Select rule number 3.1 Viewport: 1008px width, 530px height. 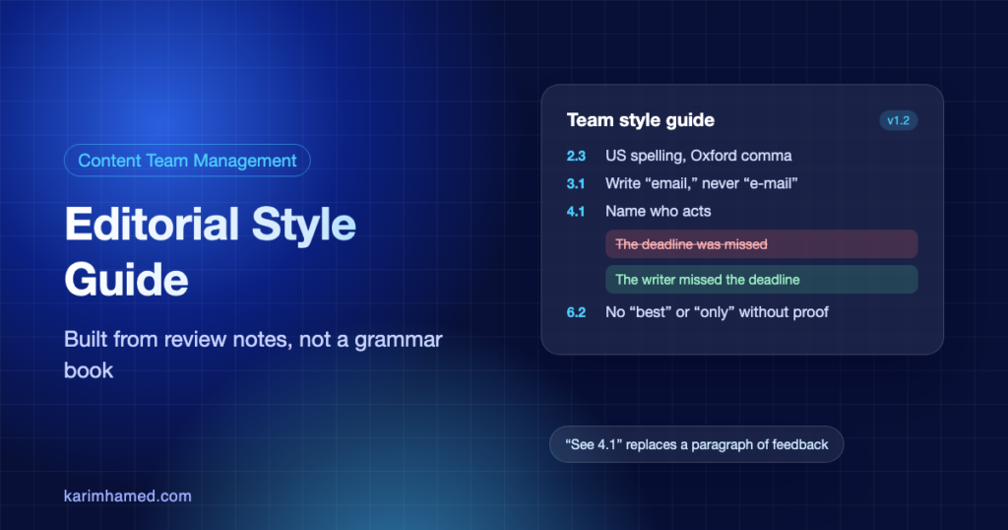point(576,183)
